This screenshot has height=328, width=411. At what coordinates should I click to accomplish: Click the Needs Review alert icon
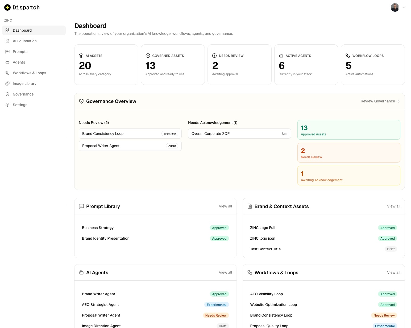pyautogui.click(x=214, y=56)
